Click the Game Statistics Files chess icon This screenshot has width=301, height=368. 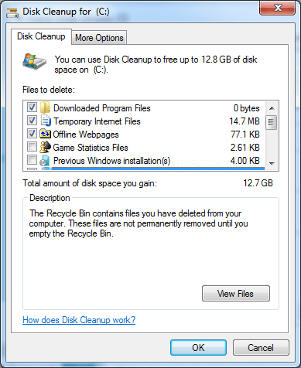tap(45, 147)
